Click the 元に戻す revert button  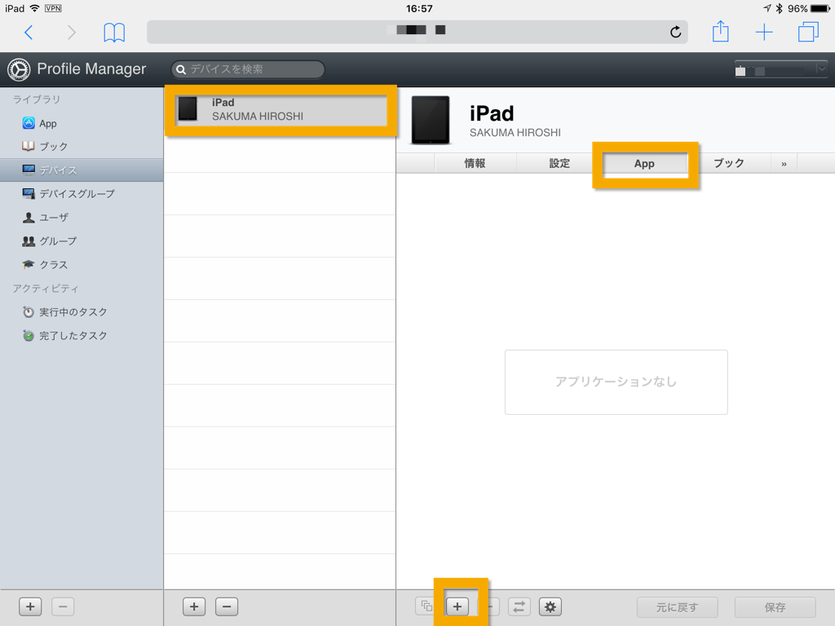point(677,606)
